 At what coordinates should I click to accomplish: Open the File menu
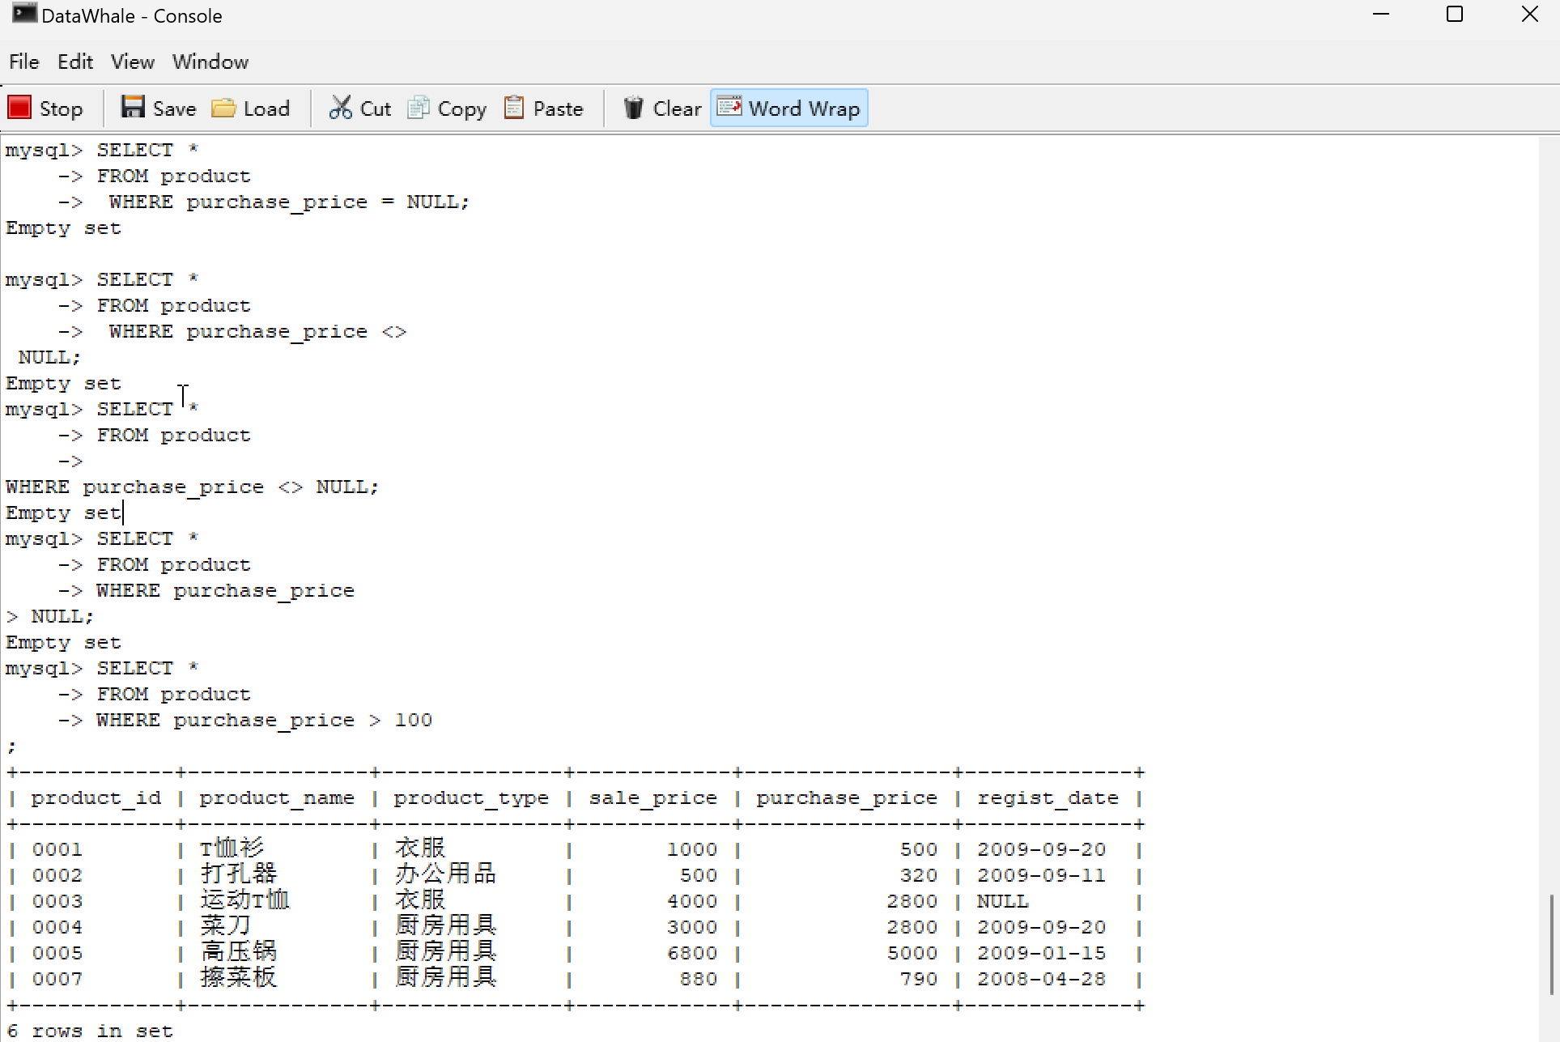[23, 62]
